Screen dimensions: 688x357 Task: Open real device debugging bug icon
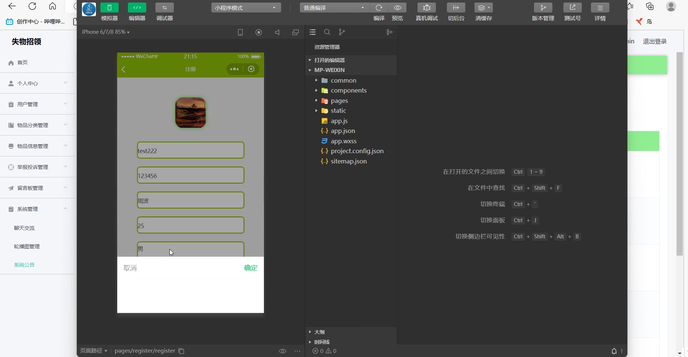coord(426,8)
